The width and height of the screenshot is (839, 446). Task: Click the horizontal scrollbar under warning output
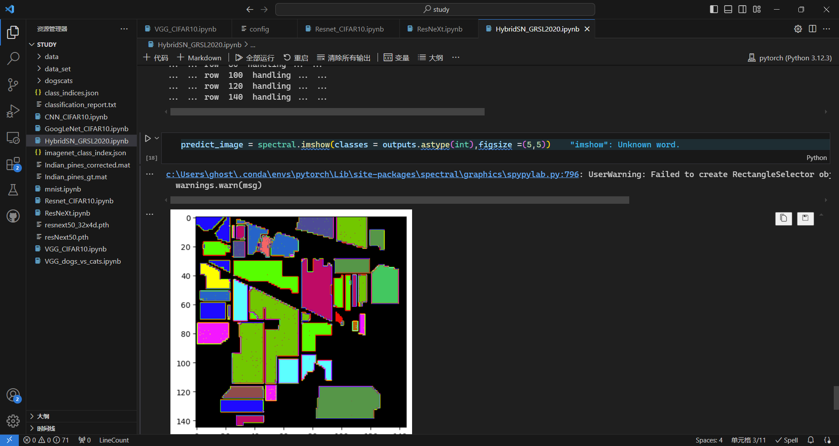click(399, 200)
